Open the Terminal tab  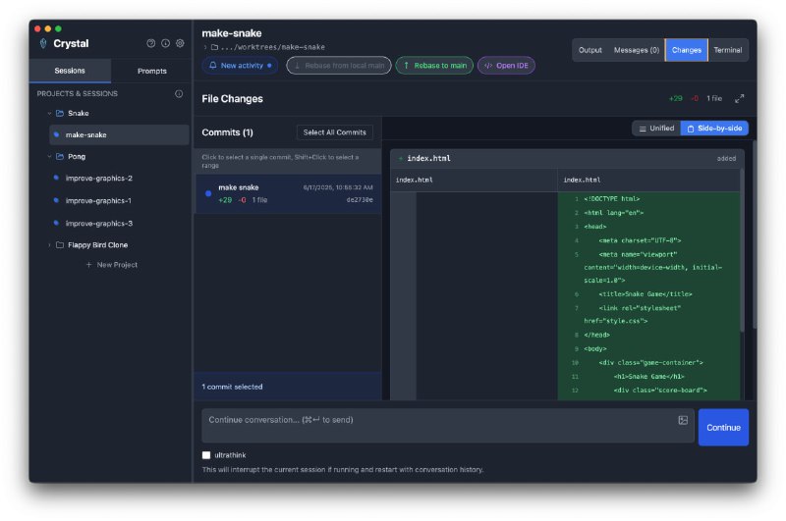click(x=728, y=50)
